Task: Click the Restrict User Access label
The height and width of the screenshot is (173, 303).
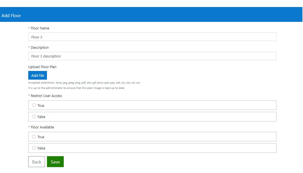Action: tap(46, 96)
